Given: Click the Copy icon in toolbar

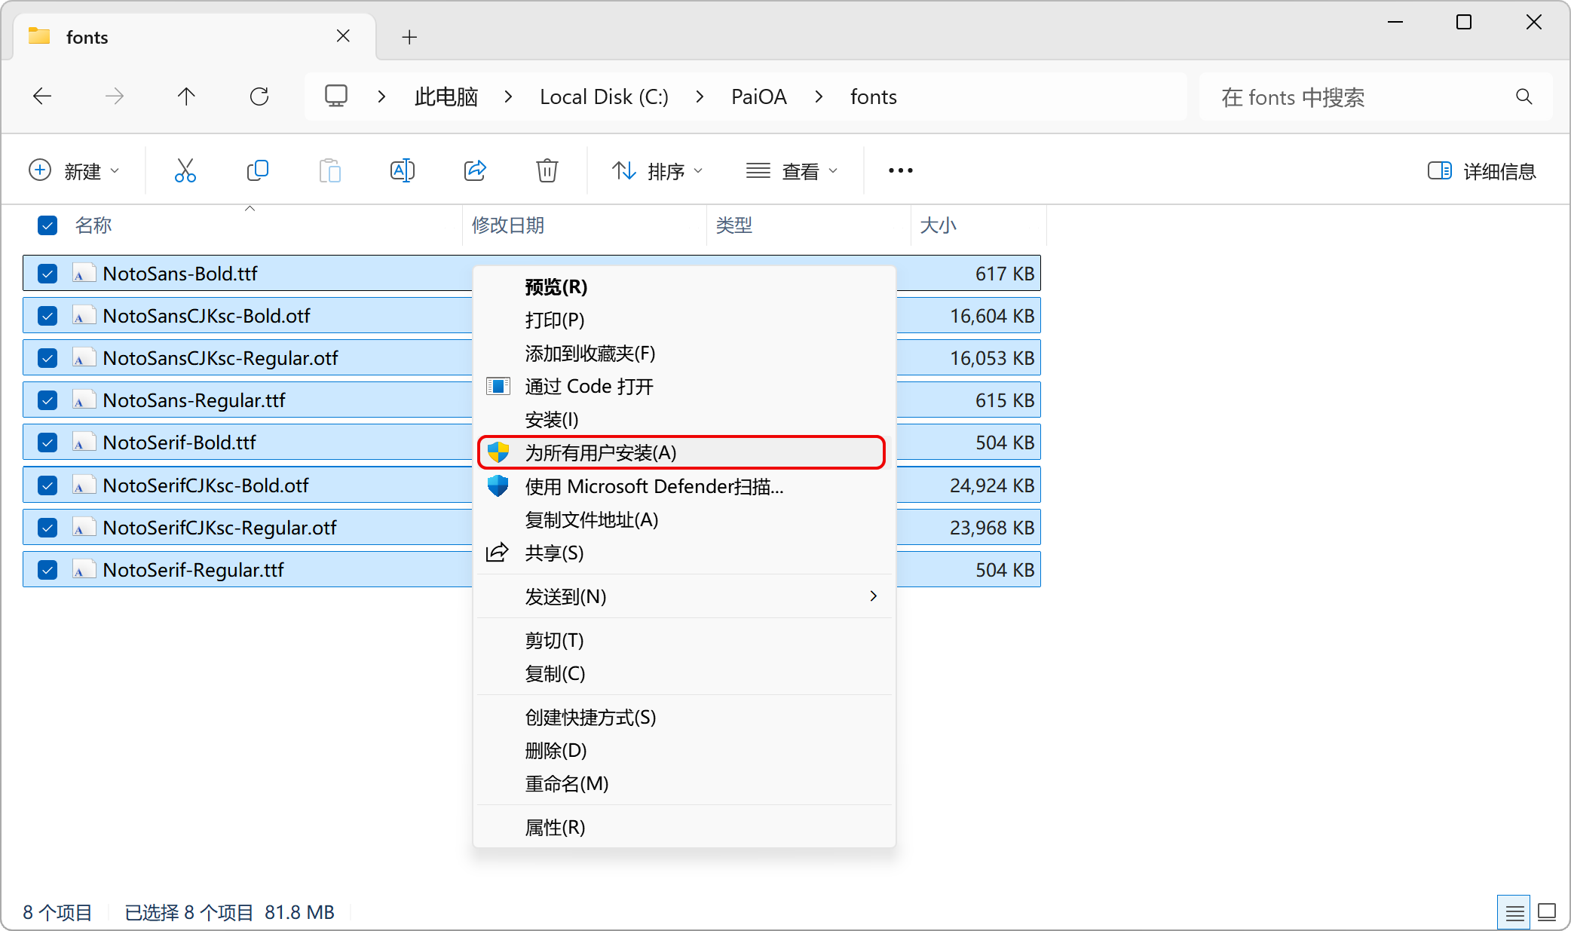Looking at the screenshot, I should (x=257, y=170).
